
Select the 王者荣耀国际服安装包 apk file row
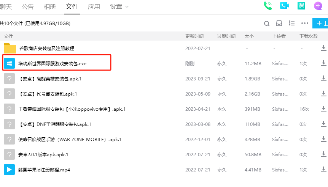72,109
